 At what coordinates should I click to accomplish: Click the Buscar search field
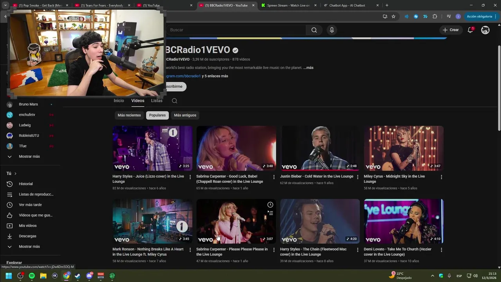tap(236, 30)
